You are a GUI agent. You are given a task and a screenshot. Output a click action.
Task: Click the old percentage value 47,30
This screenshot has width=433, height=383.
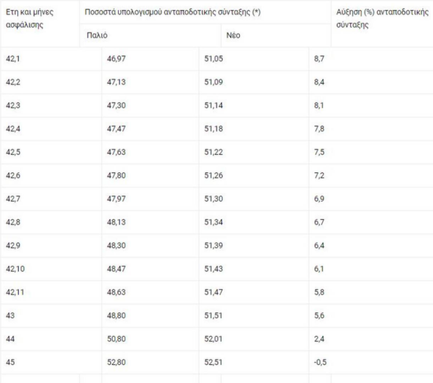[x=116, y=106]
